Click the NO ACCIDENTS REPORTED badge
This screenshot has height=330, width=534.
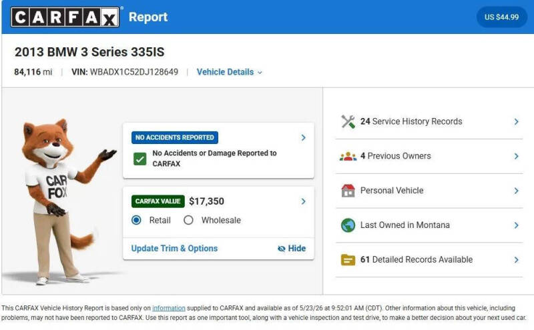pyautogui.click(x=175, y=137)
